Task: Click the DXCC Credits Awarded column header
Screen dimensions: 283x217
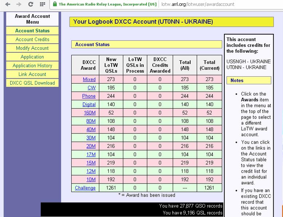Action: pyautogui.click(x=160, y=65)
